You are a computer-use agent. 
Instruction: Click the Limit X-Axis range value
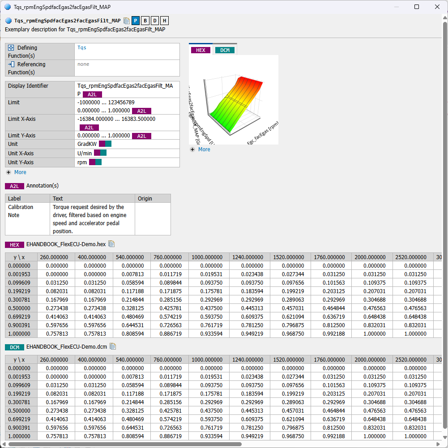(x=116, y=119)
